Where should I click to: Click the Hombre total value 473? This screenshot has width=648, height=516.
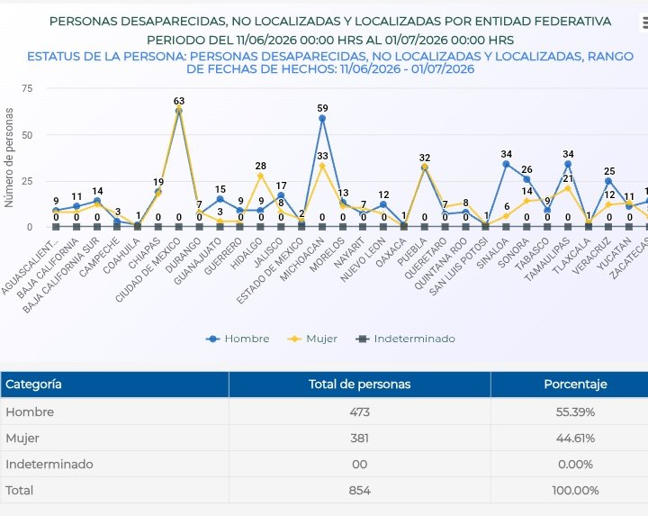359,412
